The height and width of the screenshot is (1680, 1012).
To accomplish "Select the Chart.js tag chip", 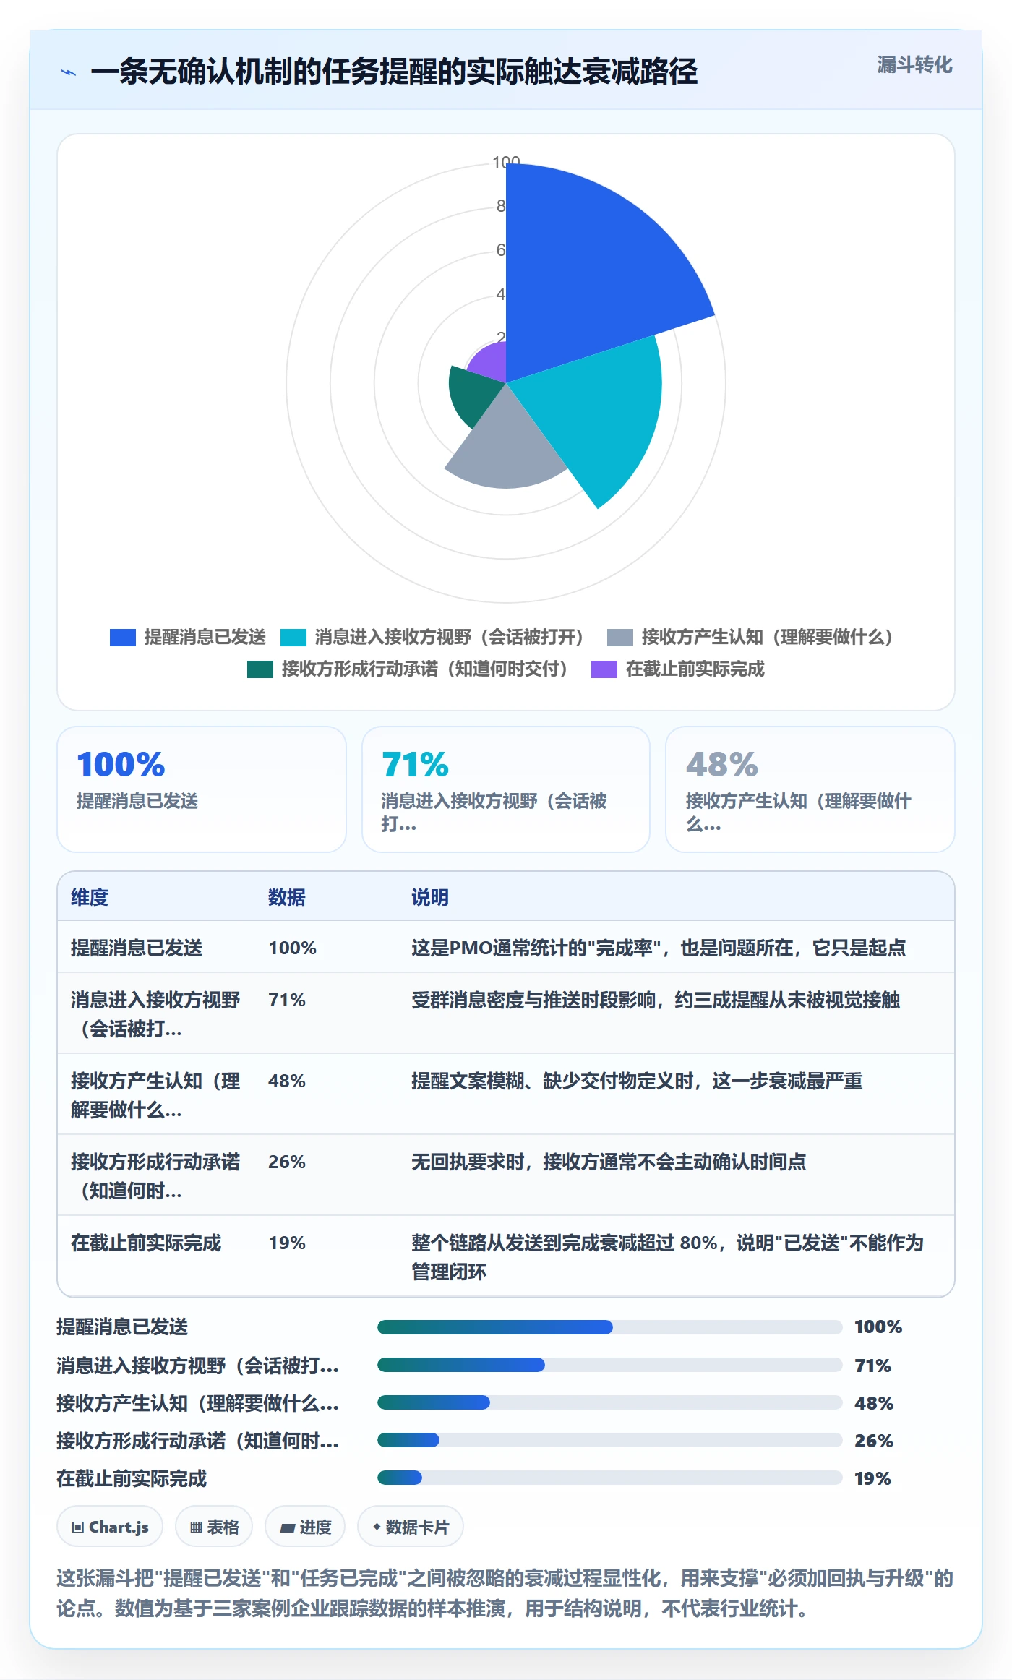I will pyautogui.click(x=110, y=1527).
